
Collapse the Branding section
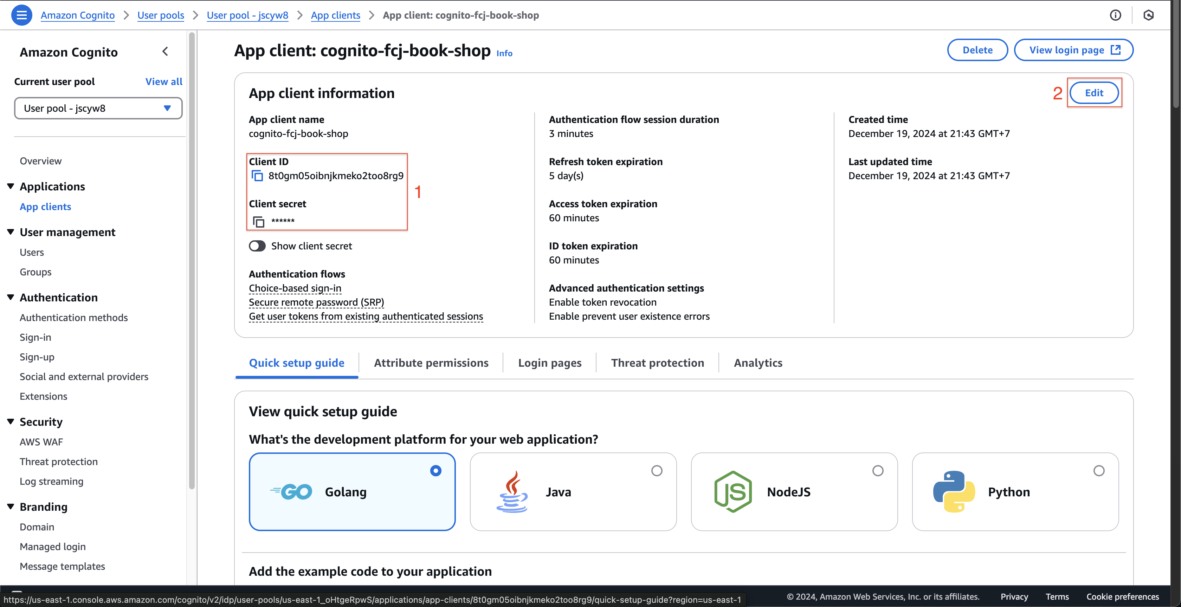click(11, 507)
